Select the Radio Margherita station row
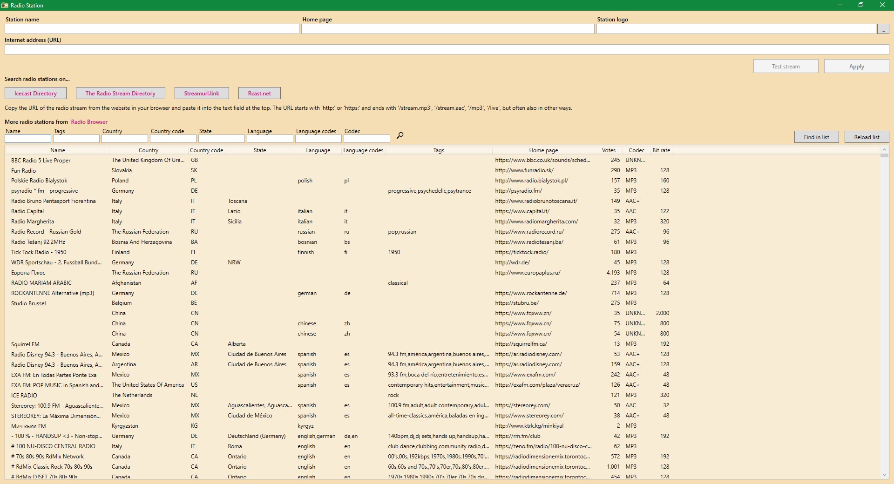894x484 pixels. (x=33, y=222)
